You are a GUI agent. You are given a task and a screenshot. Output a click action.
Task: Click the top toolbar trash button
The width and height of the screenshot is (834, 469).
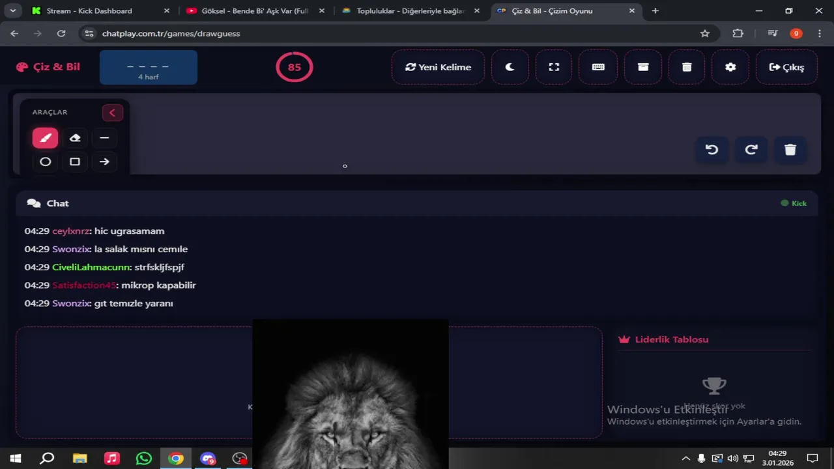687,67
